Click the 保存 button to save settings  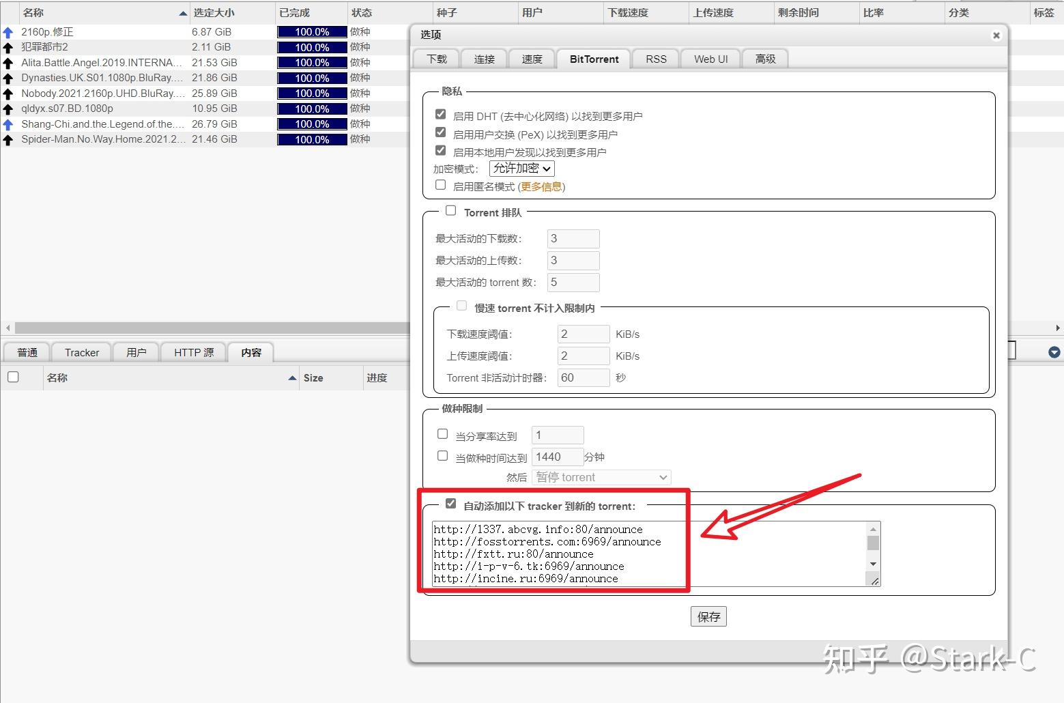tap(708, 616)
